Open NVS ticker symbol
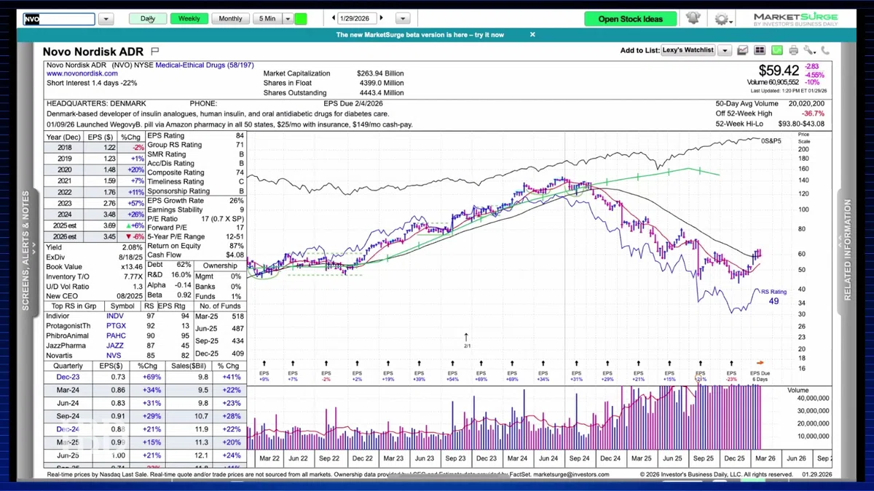Image resolution: width=874 pixels, height=491 pixels. (x=115, y=354)
